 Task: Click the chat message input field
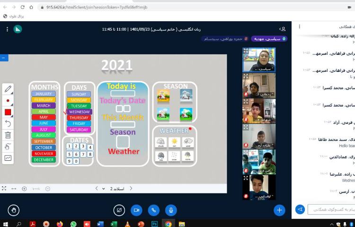[x=331, y=209]
